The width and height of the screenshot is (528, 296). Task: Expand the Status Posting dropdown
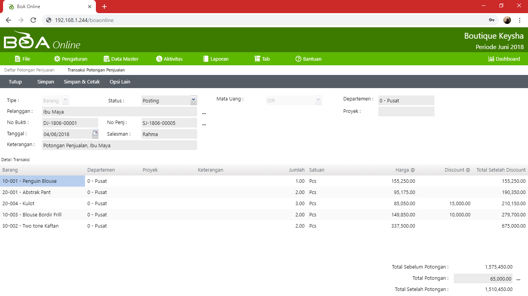(194, 100)
